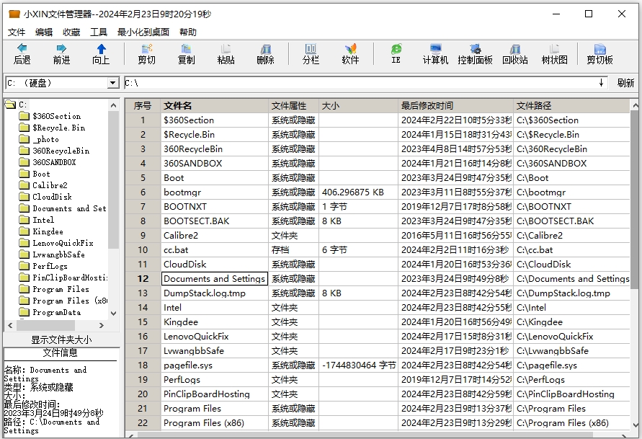
Task: Open the 剪切板 clipboard tool
Action: point(599,53)
